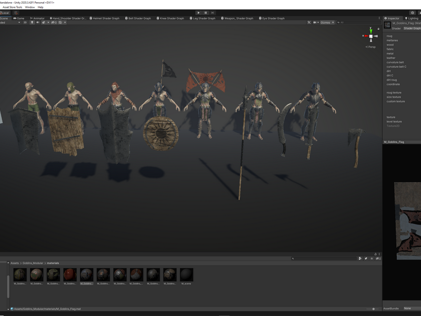Viewport: 421px width, 316px height.
Task: Open the Knee Shader Graph tab
Action: (170, 18)
